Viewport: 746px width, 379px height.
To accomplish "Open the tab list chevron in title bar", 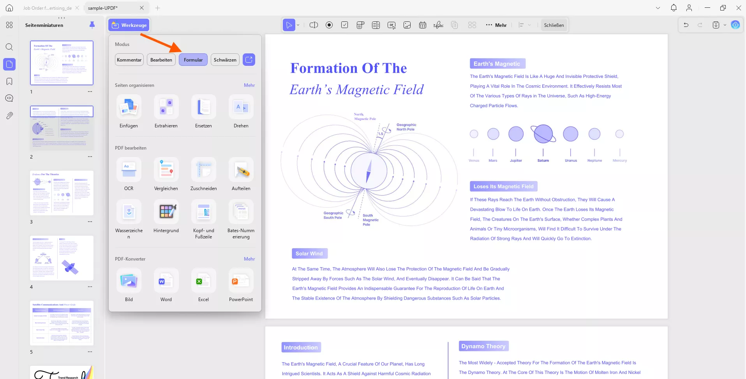I will coord(658,8).
